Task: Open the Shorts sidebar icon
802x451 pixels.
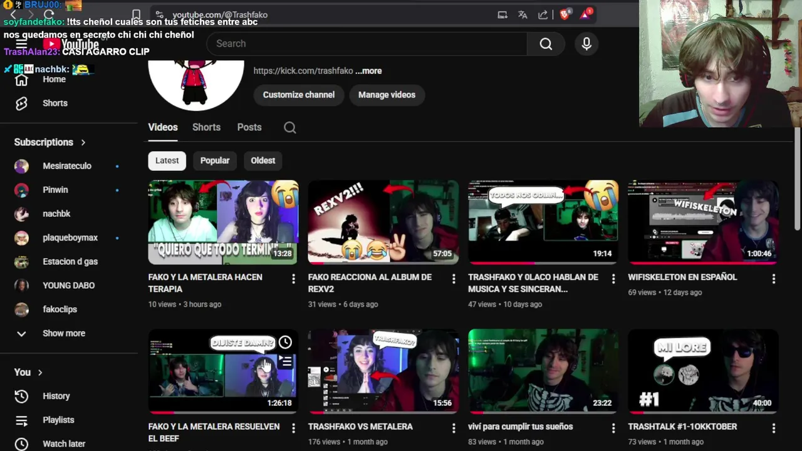Action: click(x=21, y=103)
